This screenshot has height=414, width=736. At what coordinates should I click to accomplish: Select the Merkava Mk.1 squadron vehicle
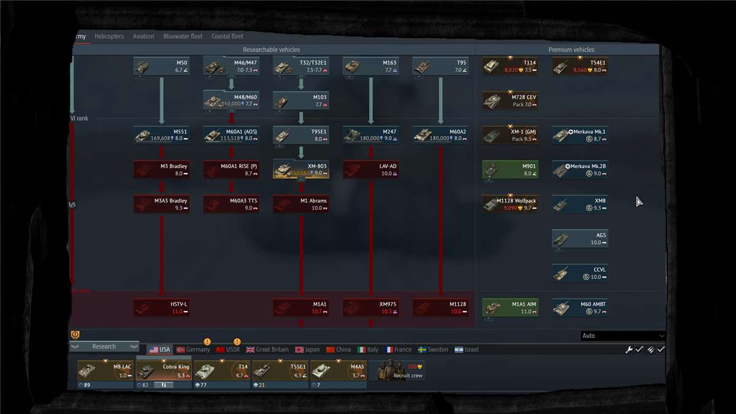(580, 135)
